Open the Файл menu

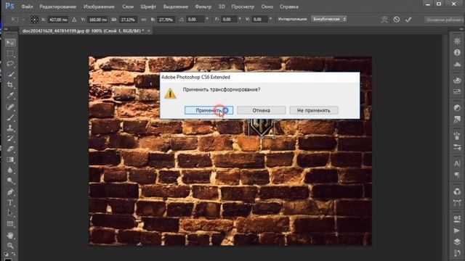coord(27,7)
